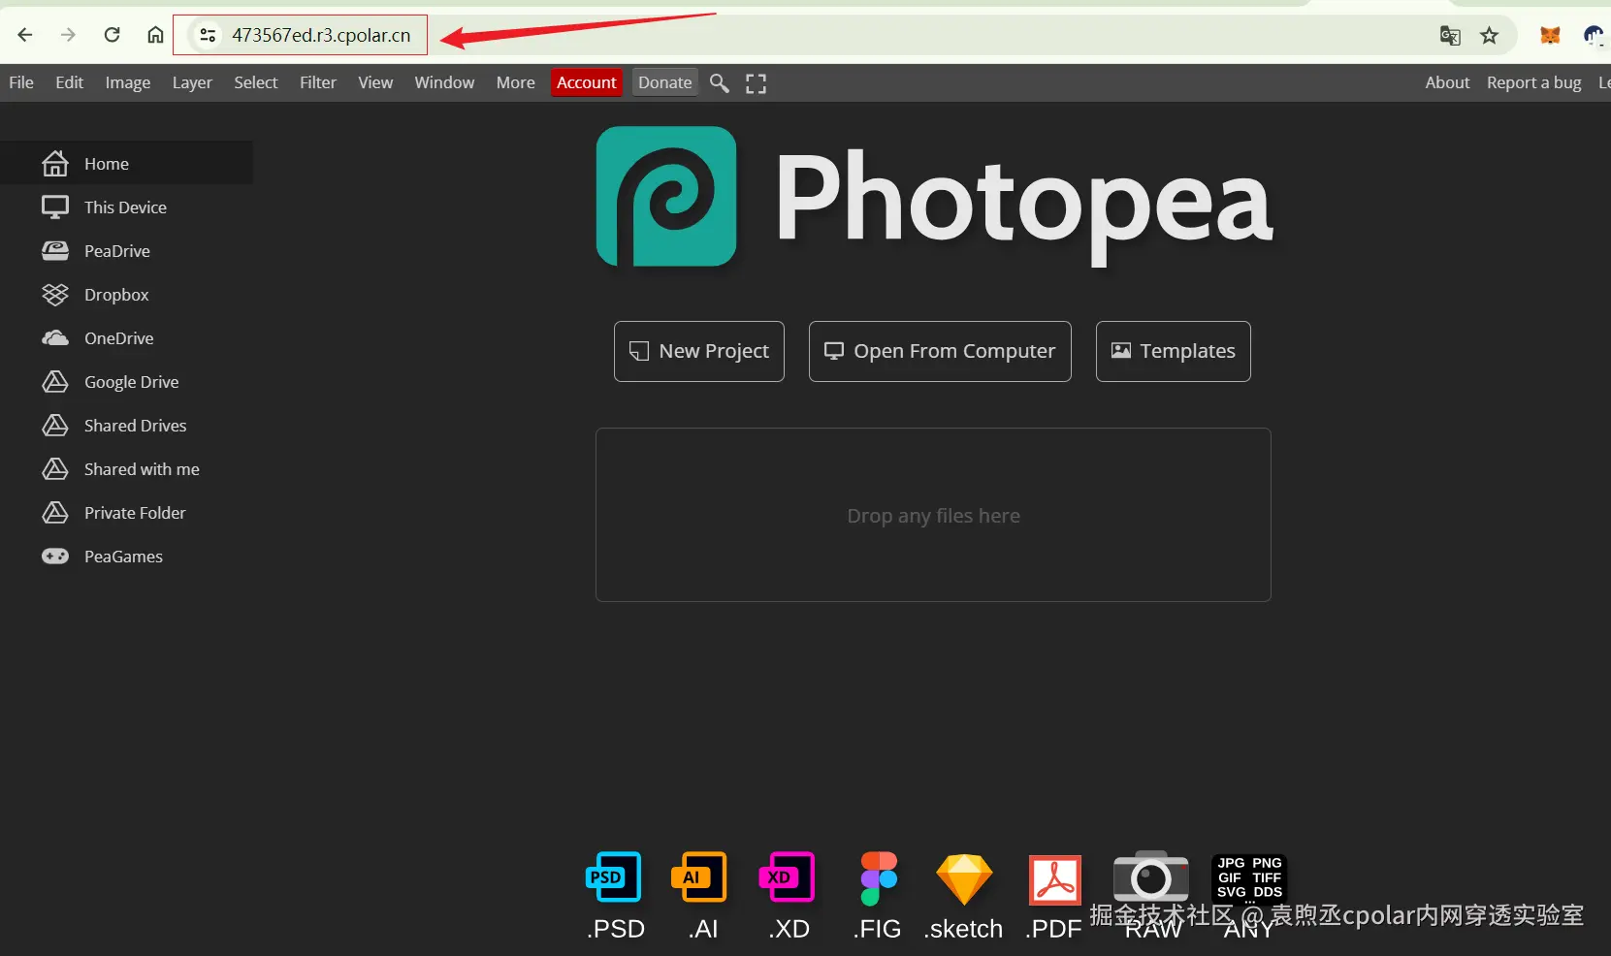Click the .PDF format icon
This screenshot has height=956, width=1611.
click(1055, 879)
